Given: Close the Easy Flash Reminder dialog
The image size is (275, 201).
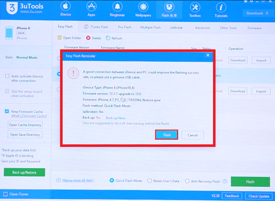Looking at the screenshot, I should [208, 55].
